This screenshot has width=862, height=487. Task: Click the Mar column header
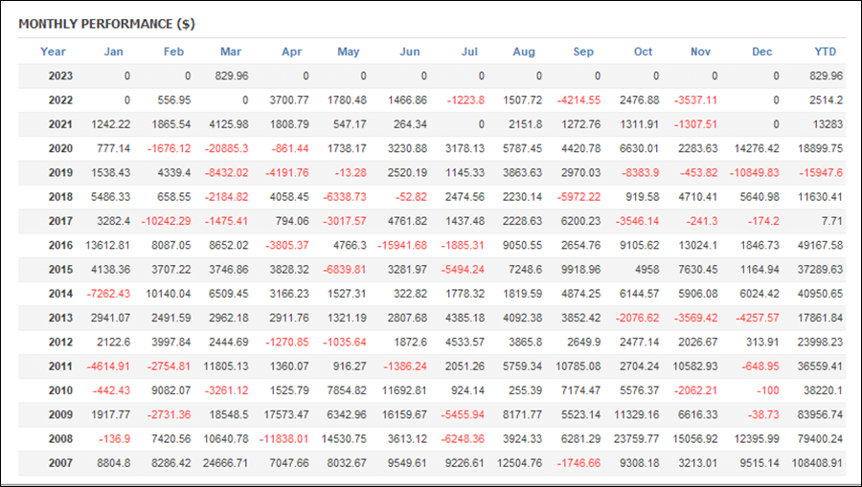(231, 52)
